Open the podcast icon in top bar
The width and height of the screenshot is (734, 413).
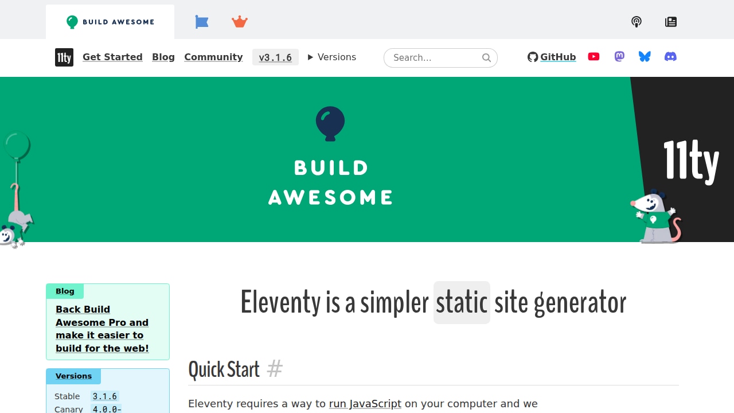[x=637, y=22]
